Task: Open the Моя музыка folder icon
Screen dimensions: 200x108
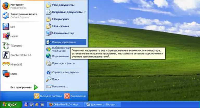Action: pyautogui.click(x=48, y=26)
